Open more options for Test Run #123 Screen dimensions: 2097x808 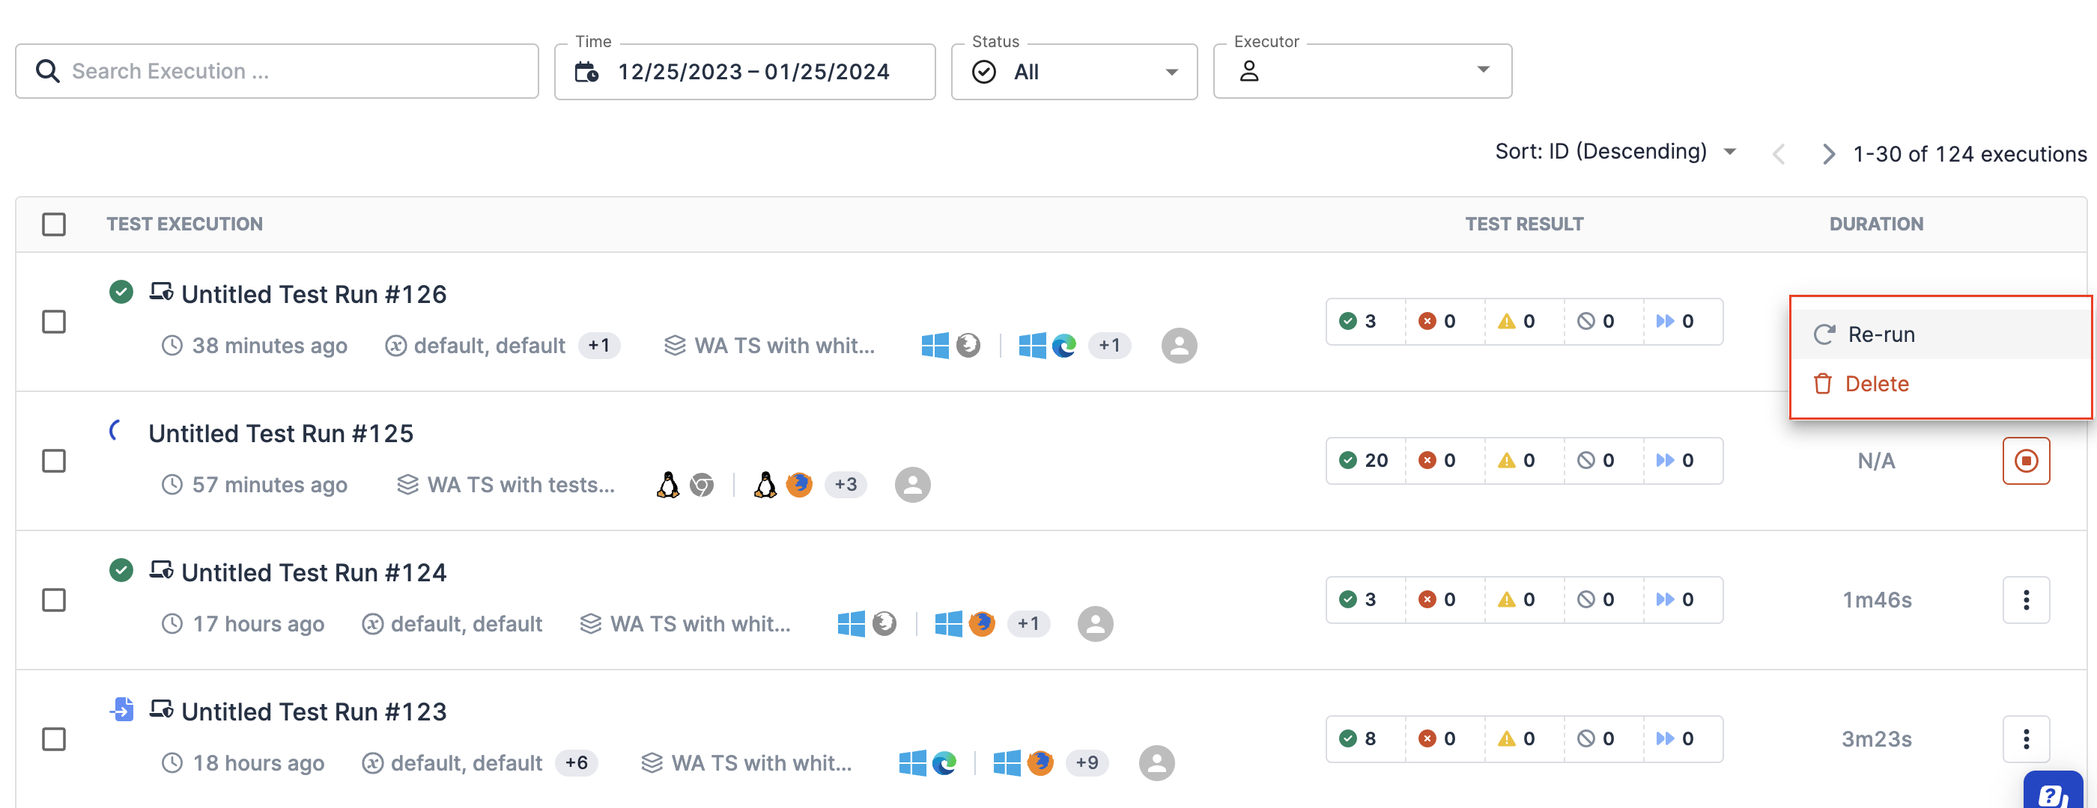point(2025,739)
